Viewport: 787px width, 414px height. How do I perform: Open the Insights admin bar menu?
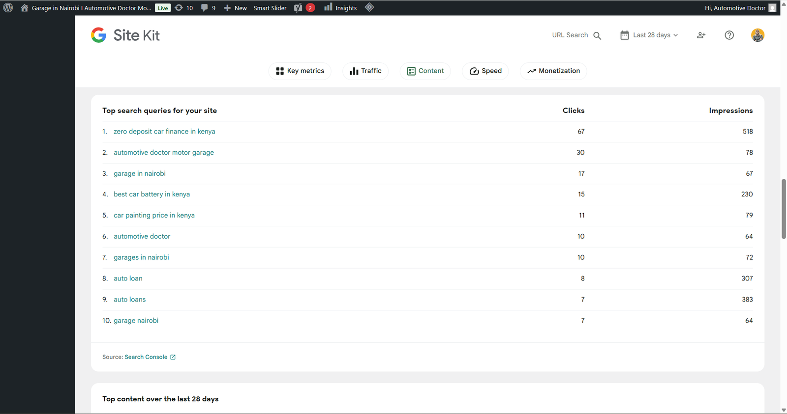coord(340,8)
